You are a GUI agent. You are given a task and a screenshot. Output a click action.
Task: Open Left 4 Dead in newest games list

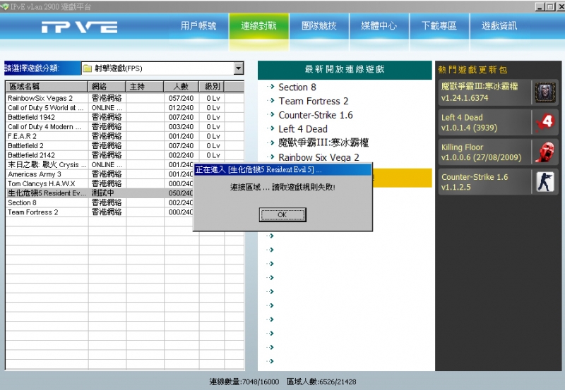click(x=302, y=129)
